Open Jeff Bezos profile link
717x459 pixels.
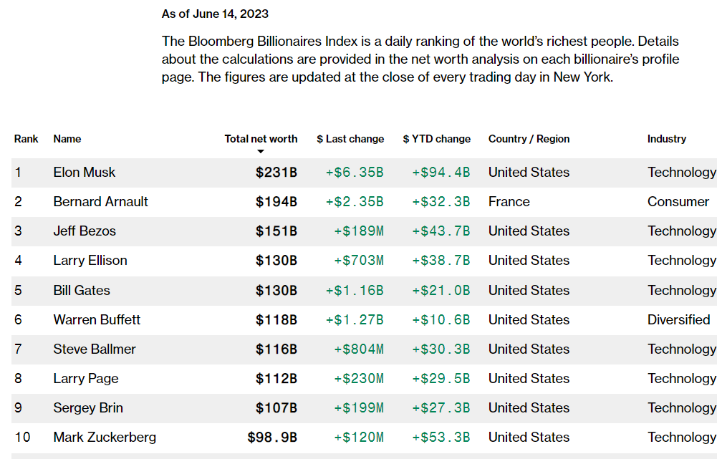pos(85,231)
